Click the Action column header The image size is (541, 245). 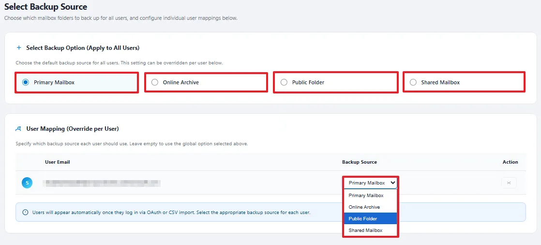click(511, 162)
